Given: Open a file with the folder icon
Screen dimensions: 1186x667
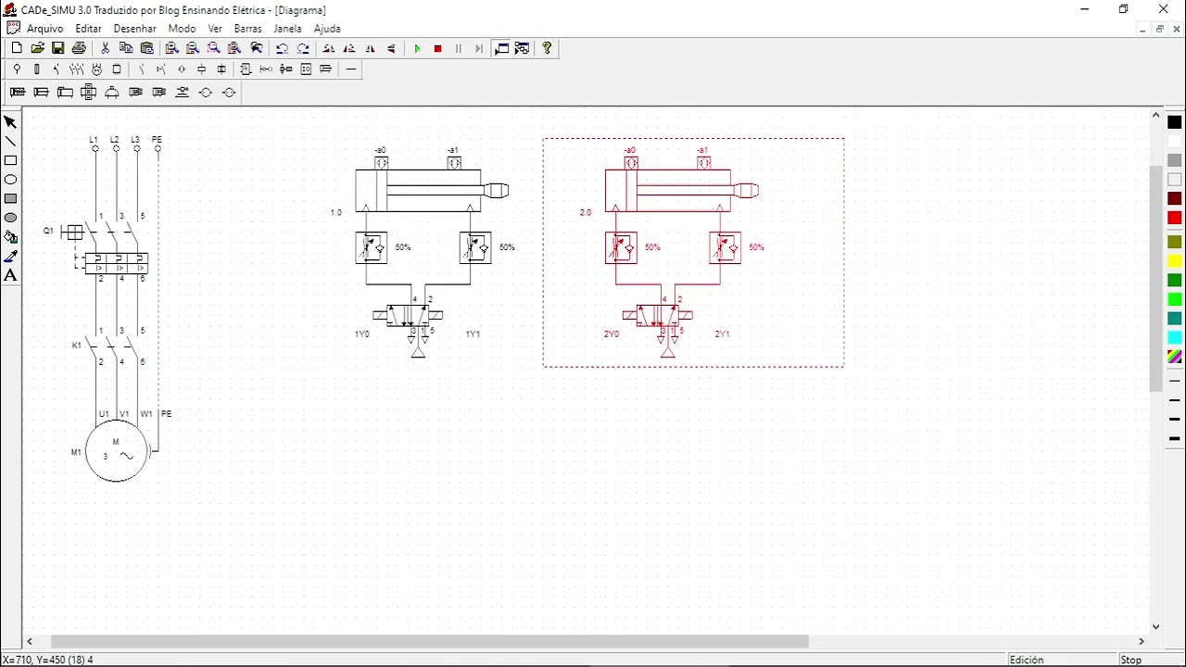Looking at the screenshot, I should pyautogui.click(x=38, y=48).
